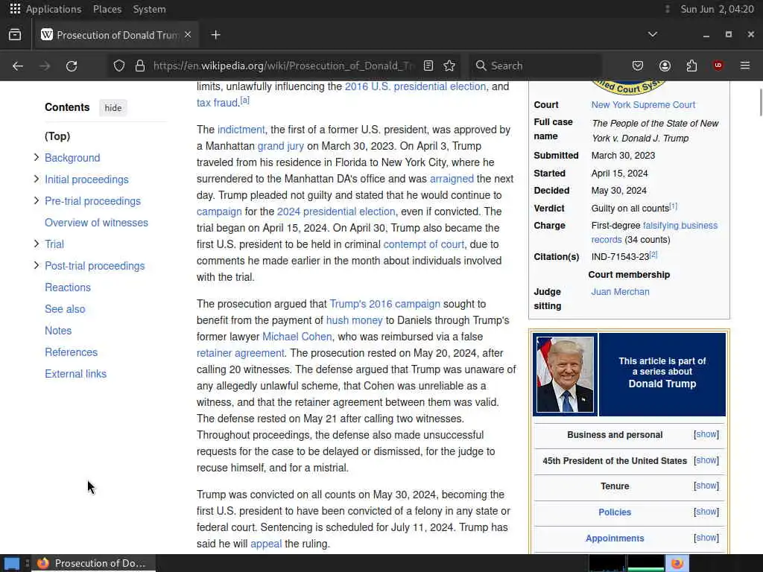Image resolution: width=763 pixels, height=572 pixels.
Task: Open the Applications menu
Action: pyautogui.click(x=54, y=9)
